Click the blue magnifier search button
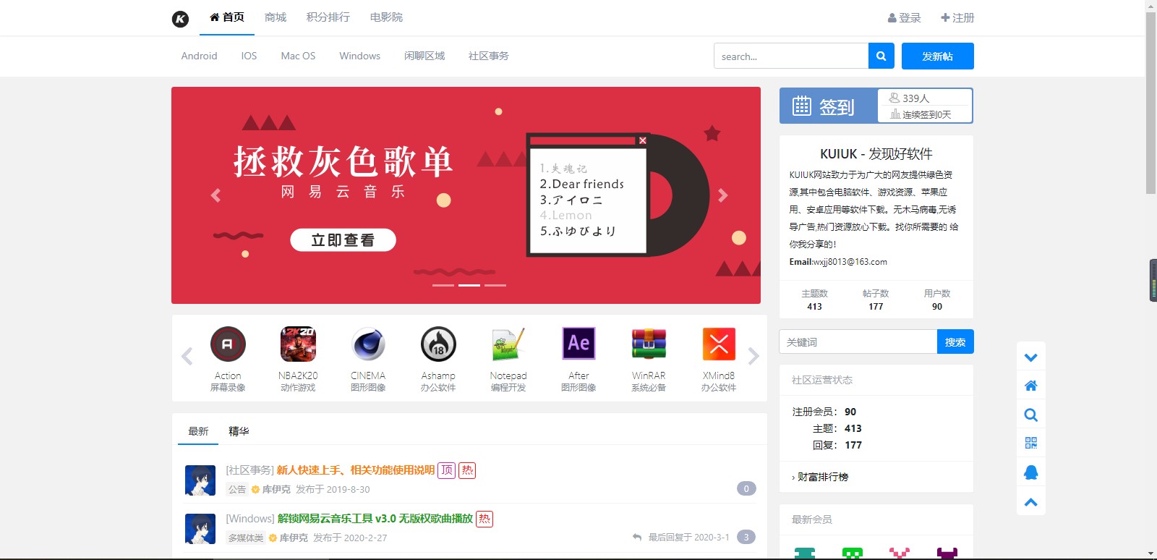This screenshot has height=560, width=1157. click(x=881, y=56)
